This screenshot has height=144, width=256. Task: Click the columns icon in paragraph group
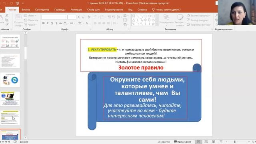point(115,23)
